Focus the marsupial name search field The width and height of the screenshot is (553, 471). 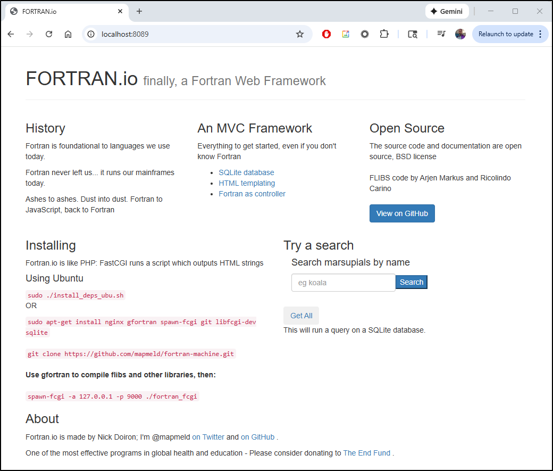(343, 283)
